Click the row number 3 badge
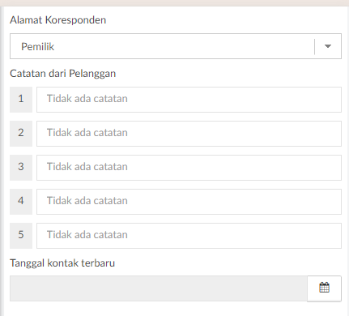Image resolution: width=349 pixels, height=316 pixels. (x=21, y=168)
